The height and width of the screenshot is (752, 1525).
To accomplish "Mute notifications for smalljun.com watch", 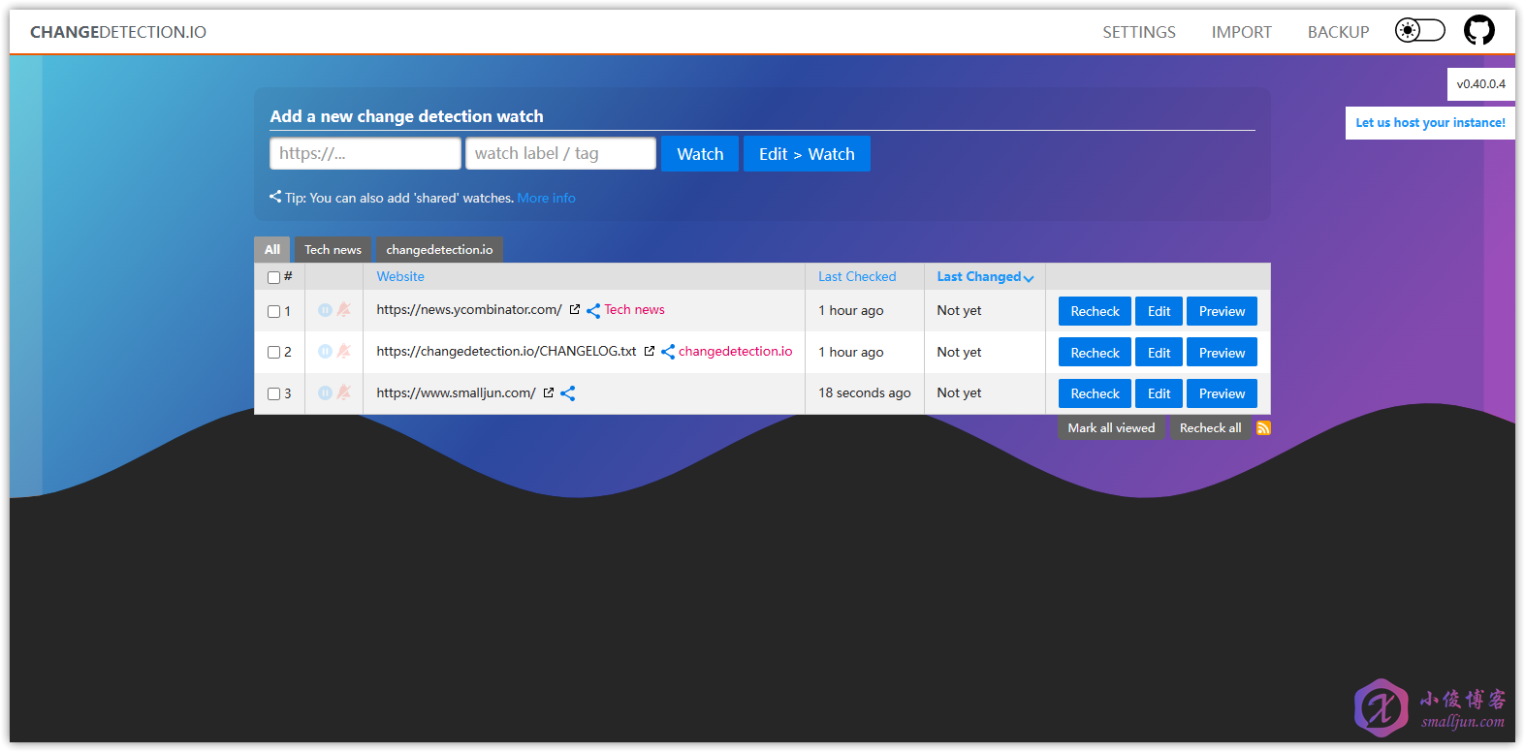I will tap(343, 392).
